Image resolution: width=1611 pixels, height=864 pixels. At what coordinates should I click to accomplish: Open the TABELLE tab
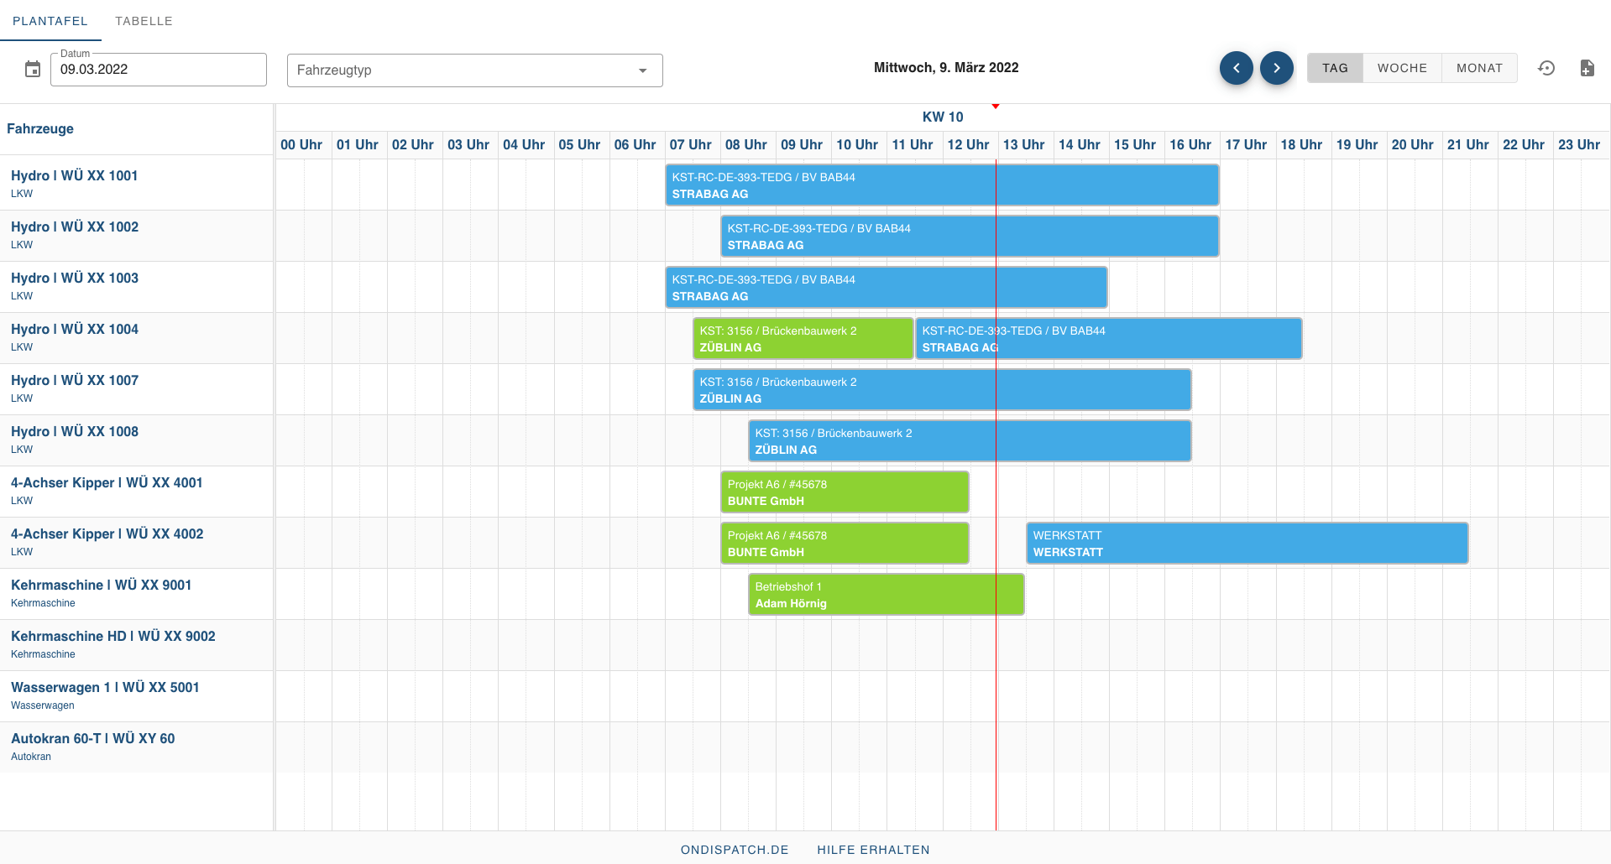click(144, 21)
